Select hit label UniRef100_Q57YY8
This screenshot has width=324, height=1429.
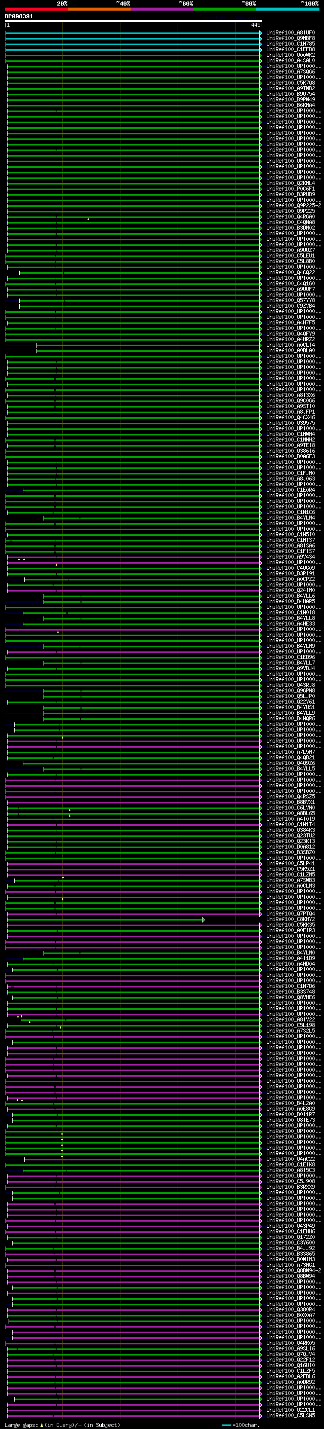(291, 300)
